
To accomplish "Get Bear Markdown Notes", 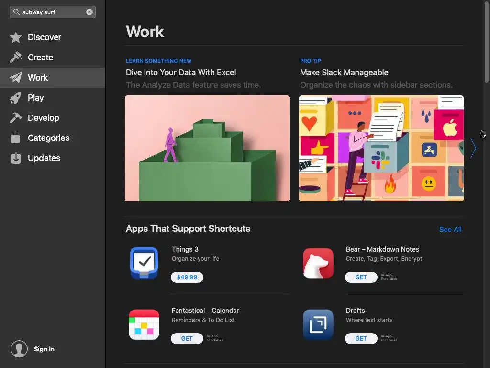I will 361,277.
